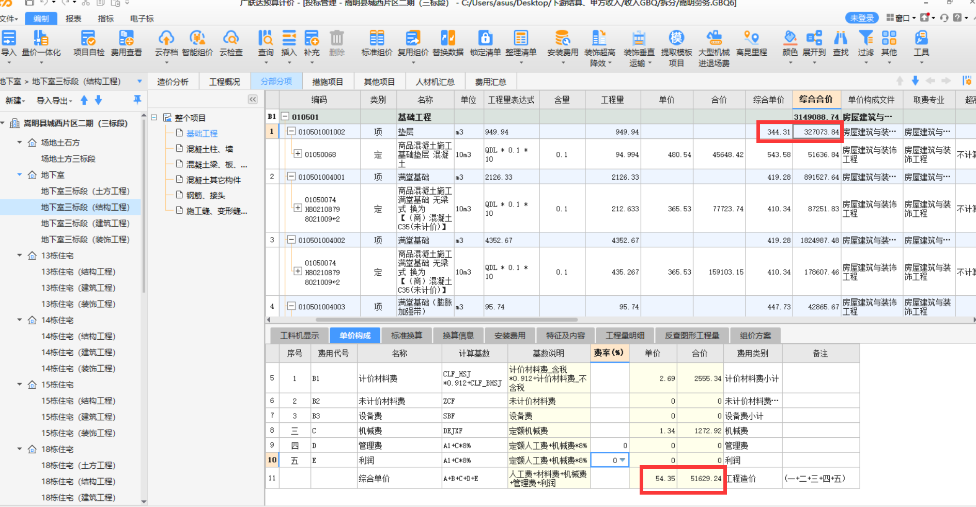
Task: Click the 颜色 color fill icon
Action: [x=790, y=38]
